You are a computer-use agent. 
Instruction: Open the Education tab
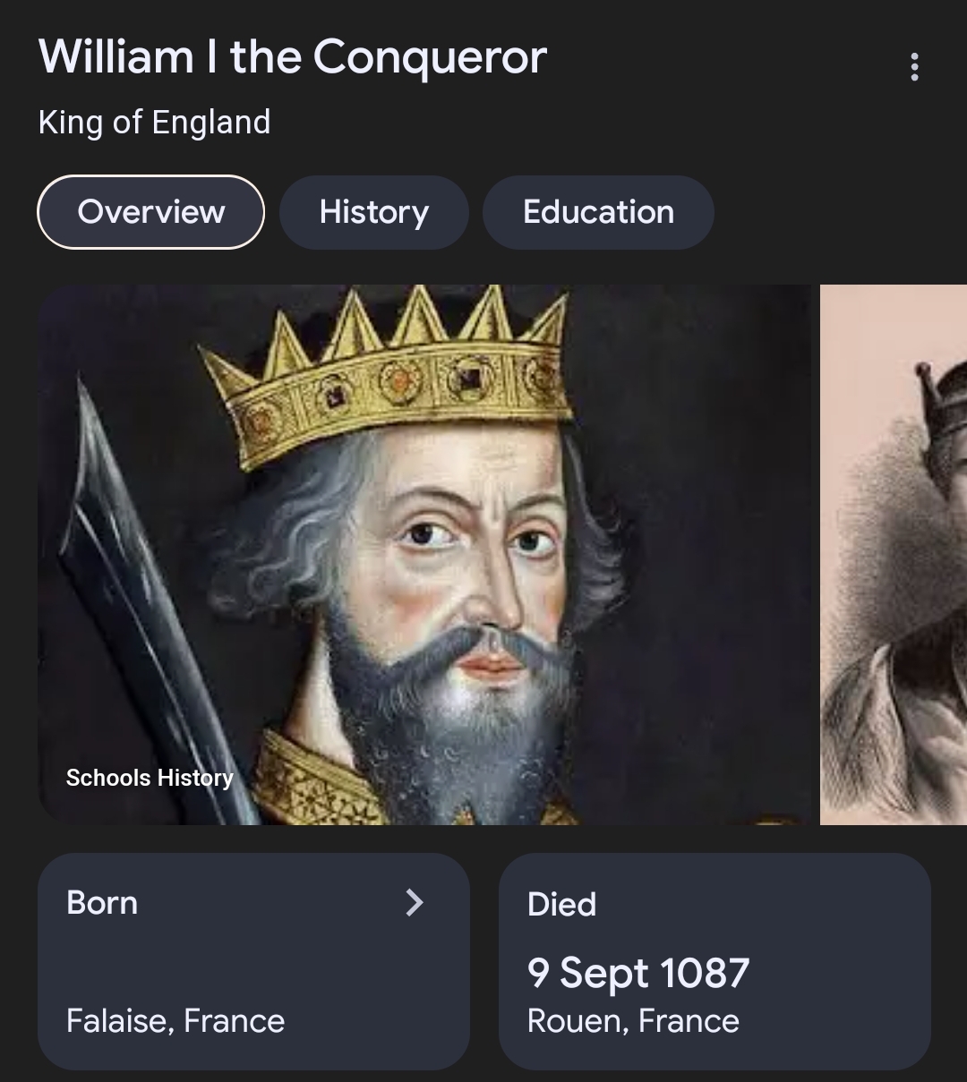598,212
